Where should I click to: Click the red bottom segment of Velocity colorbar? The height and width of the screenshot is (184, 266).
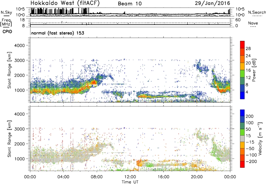point(242,164)
